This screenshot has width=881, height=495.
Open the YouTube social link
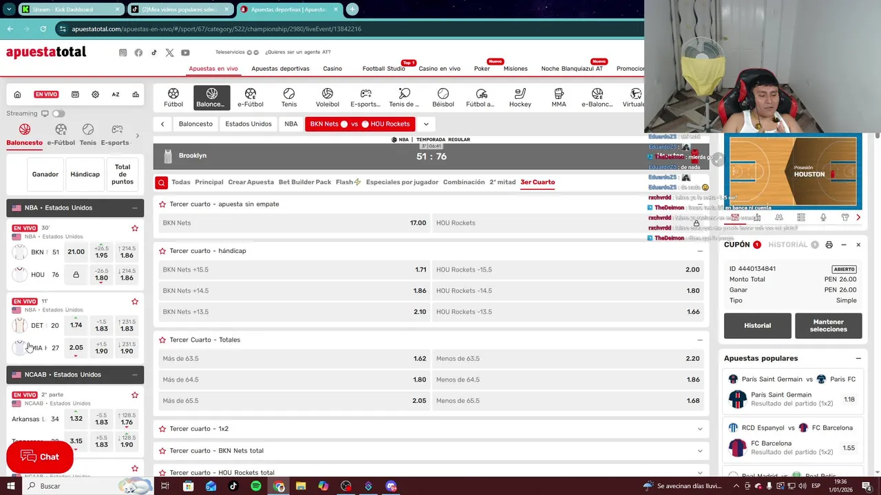tap(185, 53)
